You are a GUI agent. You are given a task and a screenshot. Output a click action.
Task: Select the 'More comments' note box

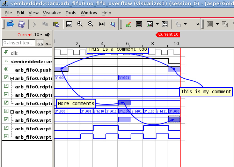pyautogui.click(x=76, y=103)
